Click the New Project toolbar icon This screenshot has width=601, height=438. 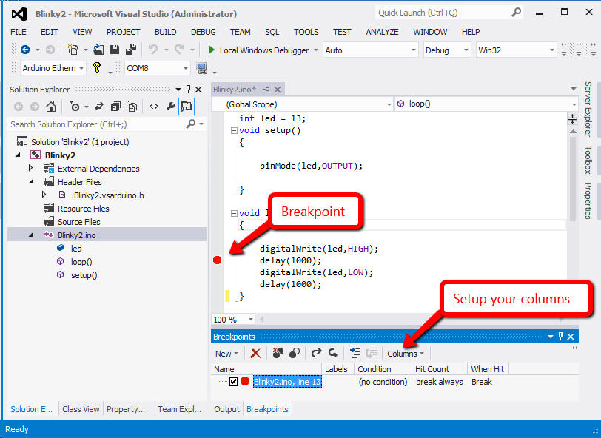point(73,50)
